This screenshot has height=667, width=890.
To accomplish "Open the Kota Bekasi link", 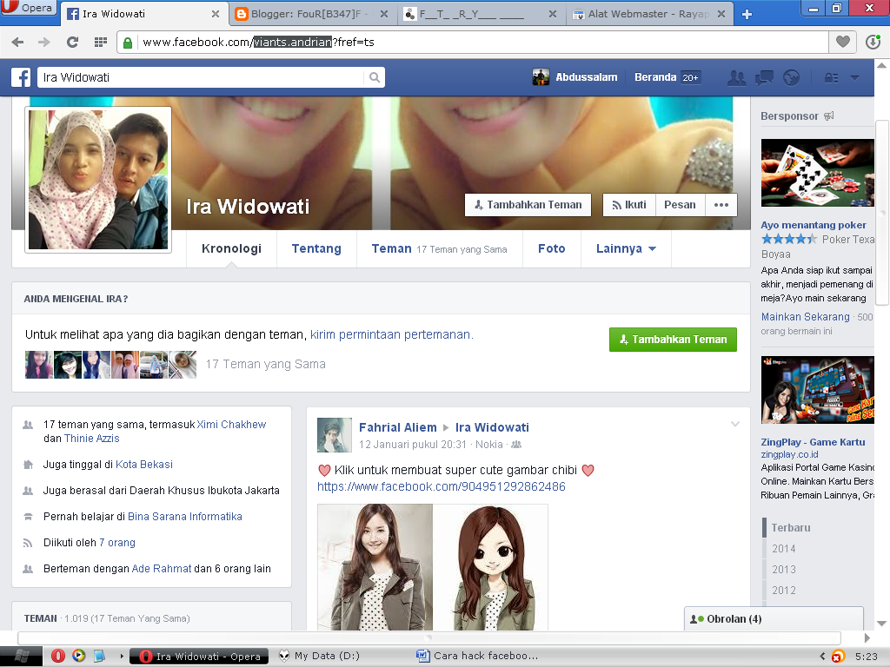I will click(144, 465).
